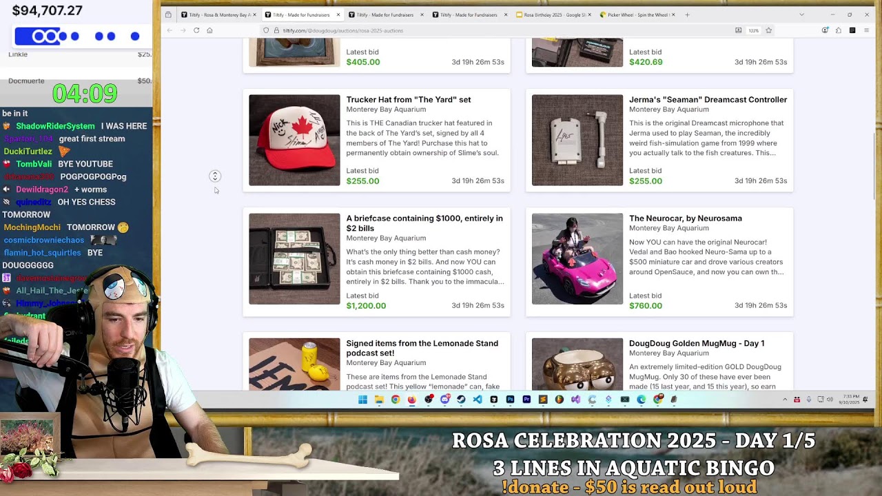Screen dimensions: 882x496
Task: Open The Neurocar, by Neurosama listing
Action: point(686,218)
